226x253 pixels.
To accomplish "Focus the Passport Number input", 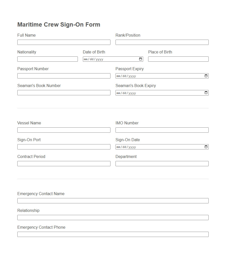I will tap(64, 76).
